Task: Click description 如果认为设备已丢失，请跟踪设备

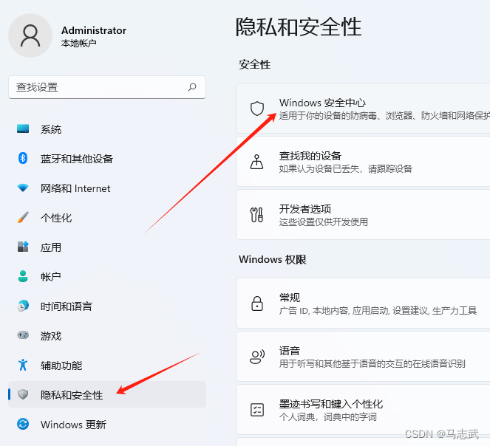Action: point(345,169)
